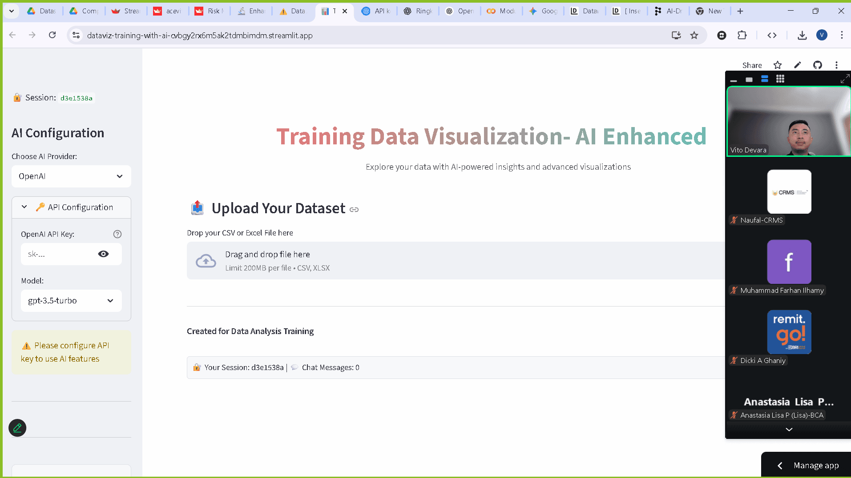Click 'Please configure API key' warning
The width and height of the screenshot is (851, 478).
click(x=71, y=352)
